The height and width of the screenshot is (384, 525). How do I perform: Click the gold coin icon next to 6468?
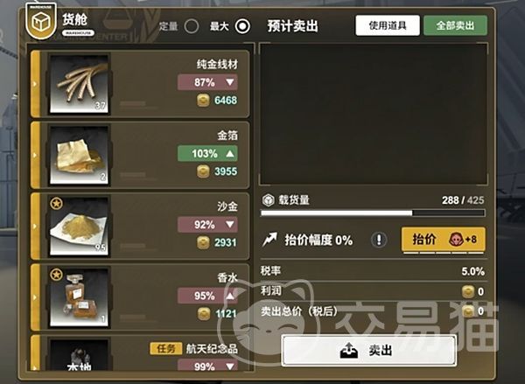pyautogui.click(x=203, y=100)
